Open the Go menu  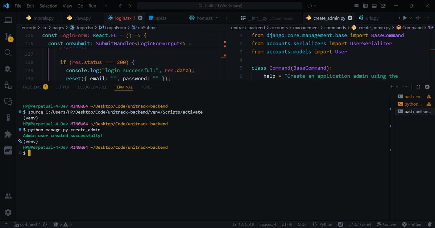(80, 6)
